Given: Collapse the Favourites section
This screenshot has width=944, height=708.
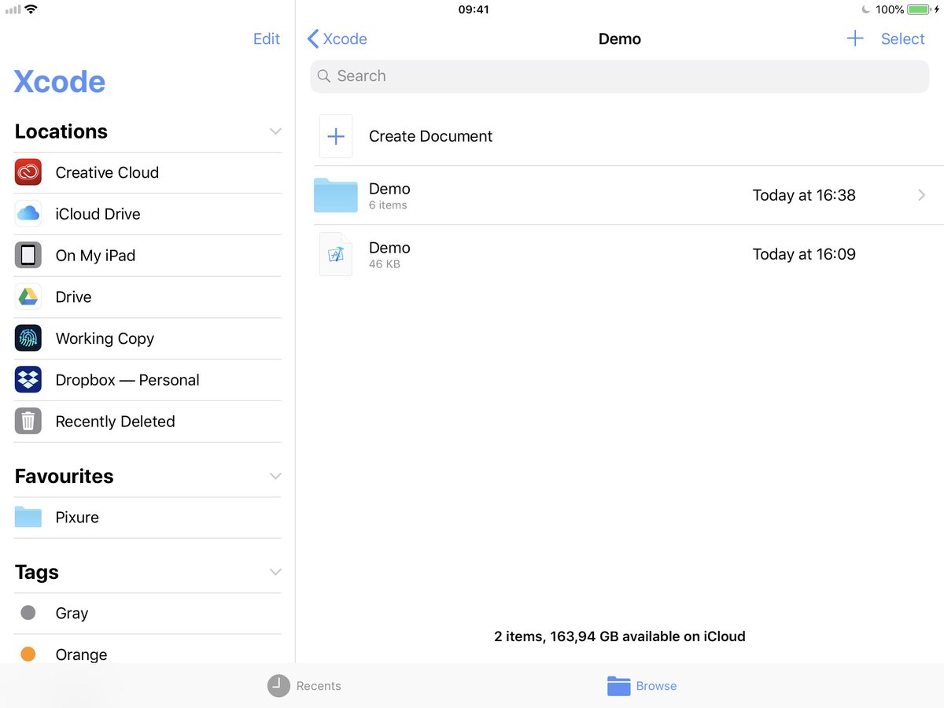Looking at the screenshot, I should [275, 476].
